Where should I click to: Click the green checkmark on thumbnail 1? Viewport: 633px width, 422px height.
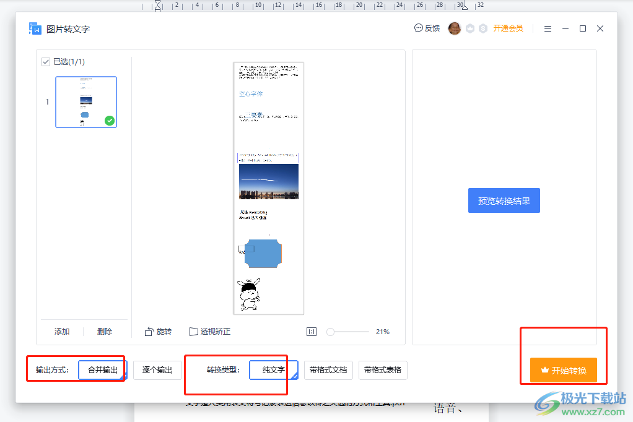pyautogui.click(x=110, y=120)
